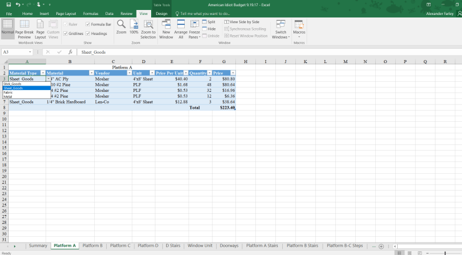
Task: Click the Insert Function fx icon
Action: click(x=71, y=52)
